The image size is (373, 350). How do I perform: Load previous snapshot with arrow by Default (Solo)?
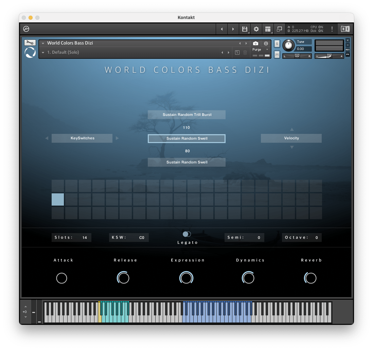click(x=223, y=52)
